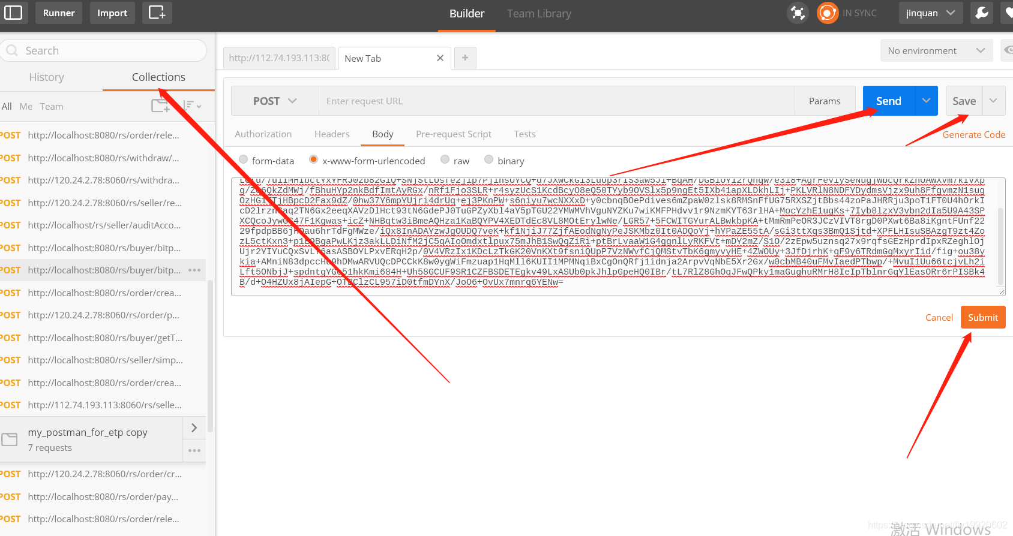The image size is (1013, 536).
Task: Toggle the sidebar panel icon
Action: [13, 13]
